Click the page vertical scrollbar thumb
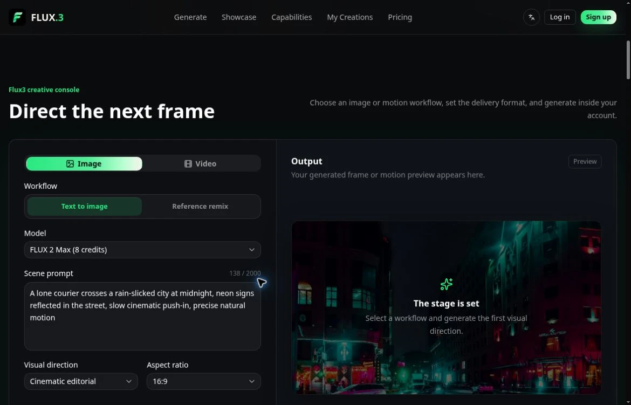Viewport: 631px width, 405px height. [x=628, y=59]
